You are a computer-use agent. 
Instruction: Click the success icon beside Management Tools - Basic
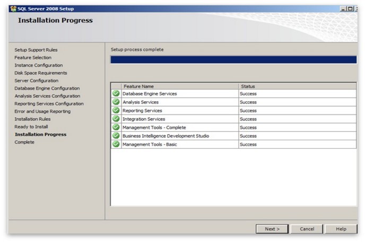[x=116, y=144]
